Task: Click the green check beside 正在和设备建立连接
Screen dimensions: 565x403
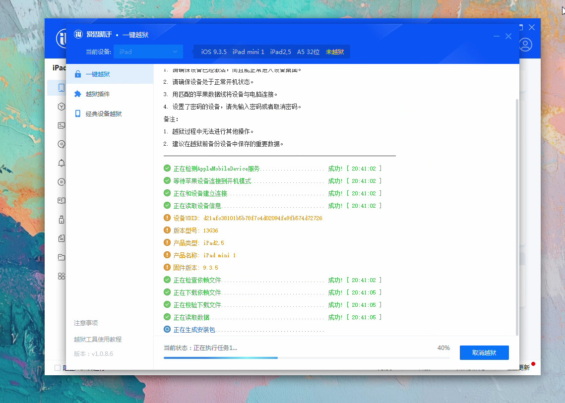Action: [x=167, y=193]
